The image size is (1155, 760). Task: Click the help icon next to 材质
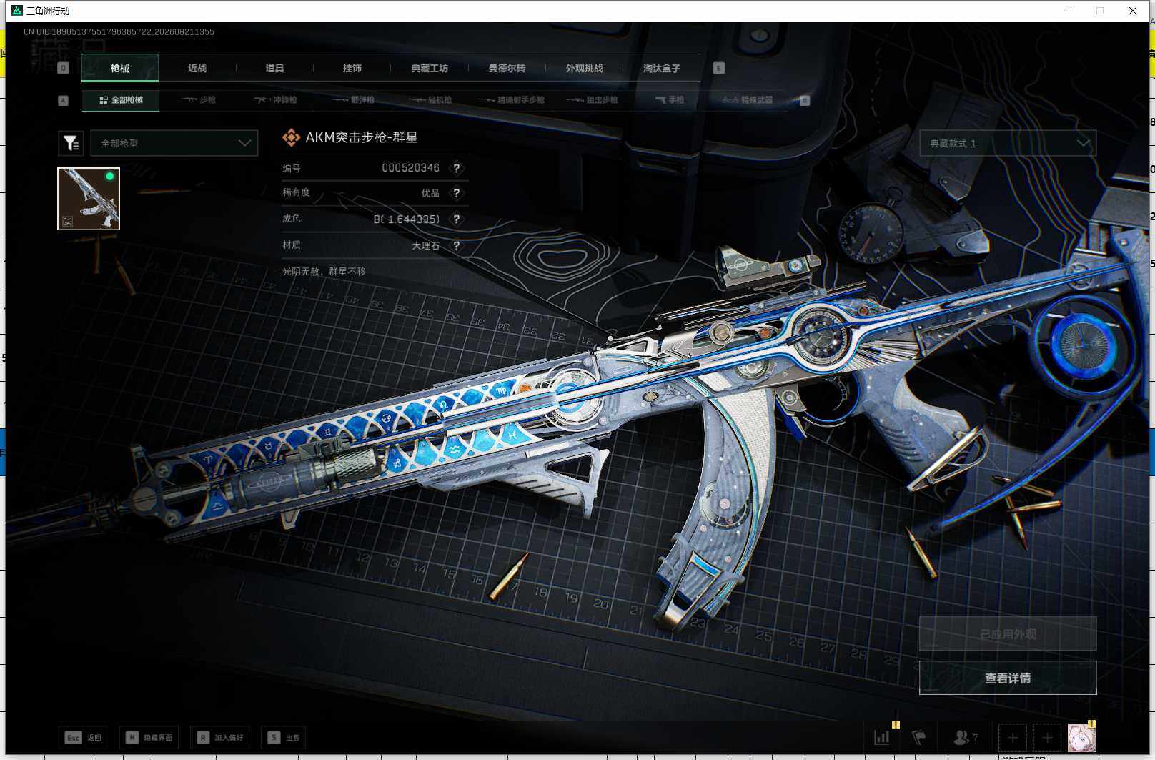[x=456, y=246]
